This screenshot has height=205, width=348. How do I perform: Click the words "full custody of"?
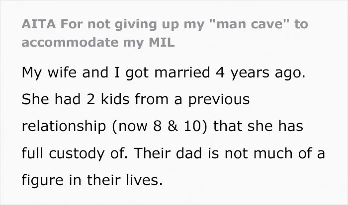click(75, 153)
